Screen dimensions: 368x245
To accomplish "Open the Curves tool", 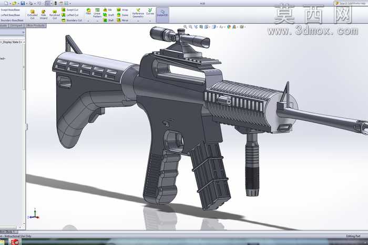I will coord(150,12).
